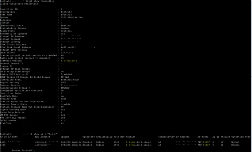
Task: Click the 'FWC5HD' serial value
Action: [x=65, y=88]
